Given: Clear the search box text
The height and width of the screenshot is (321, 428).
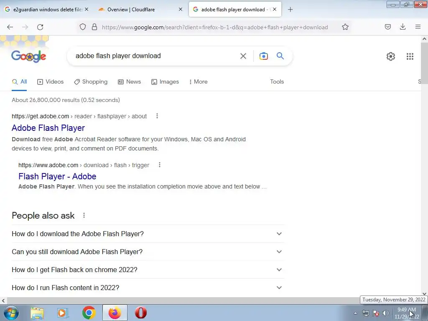Looking at the screenshot, I should (243, 56).
